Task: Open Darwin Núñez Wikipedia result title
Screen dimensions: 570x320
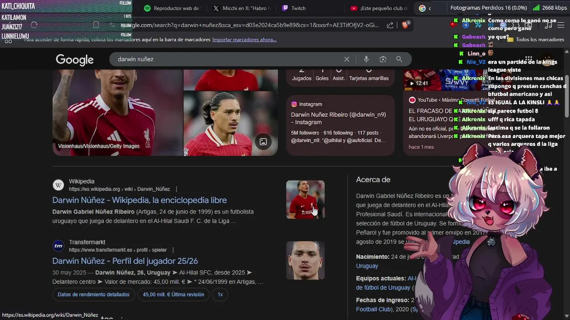Action: point(139,200)
